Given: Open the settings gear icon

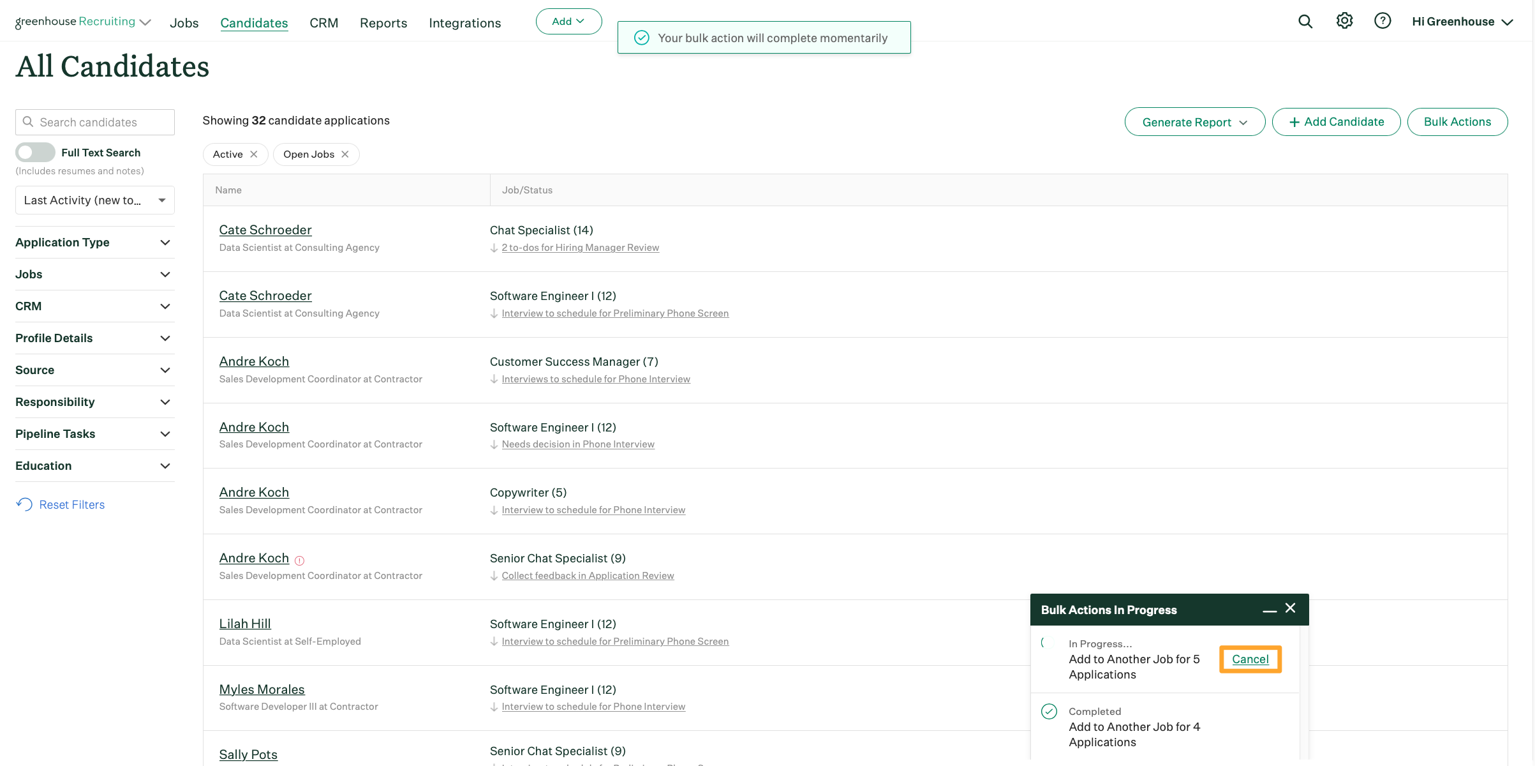Looking at the screenshot, I should 1344,21.
